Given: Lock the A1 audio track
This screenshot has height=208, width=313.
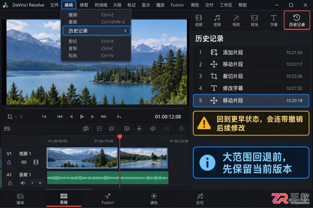Looking at the screenshot, I should 10,183.
